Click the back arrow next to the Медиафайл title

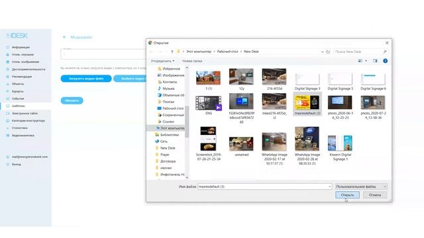[x=64, y=37]
